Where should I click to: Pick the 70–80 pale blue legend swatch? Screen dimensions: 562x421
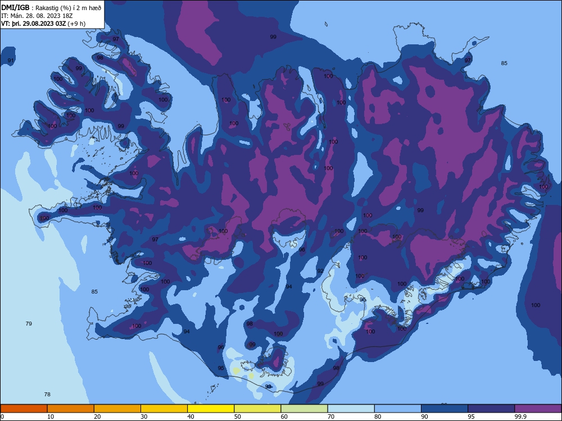[x=351, y=409]
